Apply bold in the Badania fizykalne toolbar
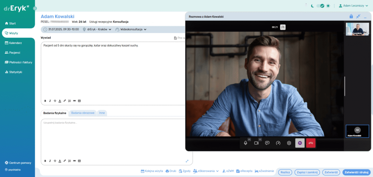 click(x=45, y=161)
